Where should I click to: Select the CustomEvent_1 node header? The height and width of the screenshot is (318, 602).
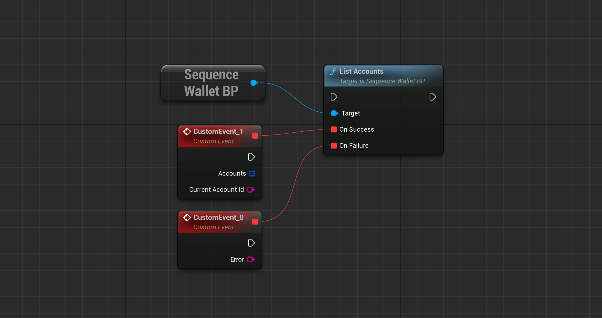(x=218, y=132)
